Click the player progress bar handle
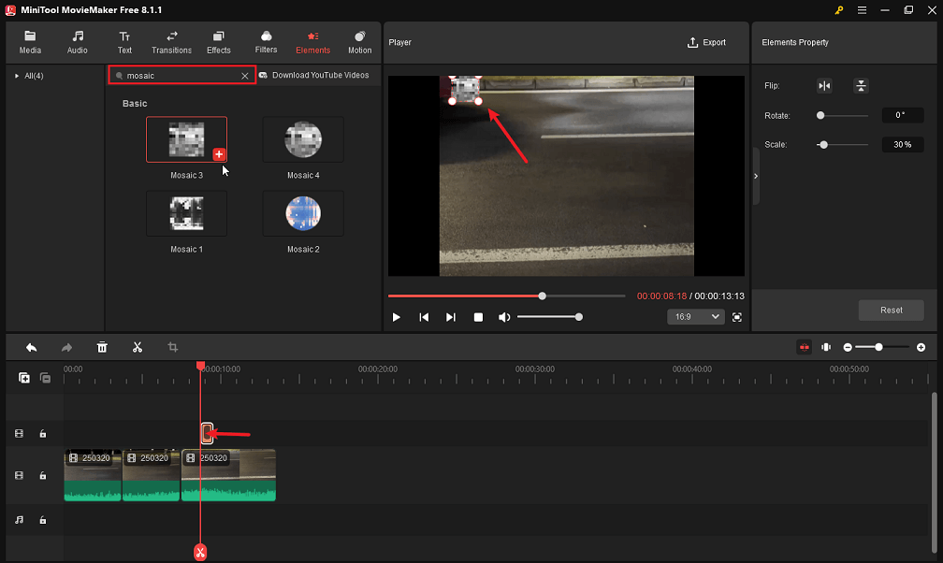 [542, 296]
